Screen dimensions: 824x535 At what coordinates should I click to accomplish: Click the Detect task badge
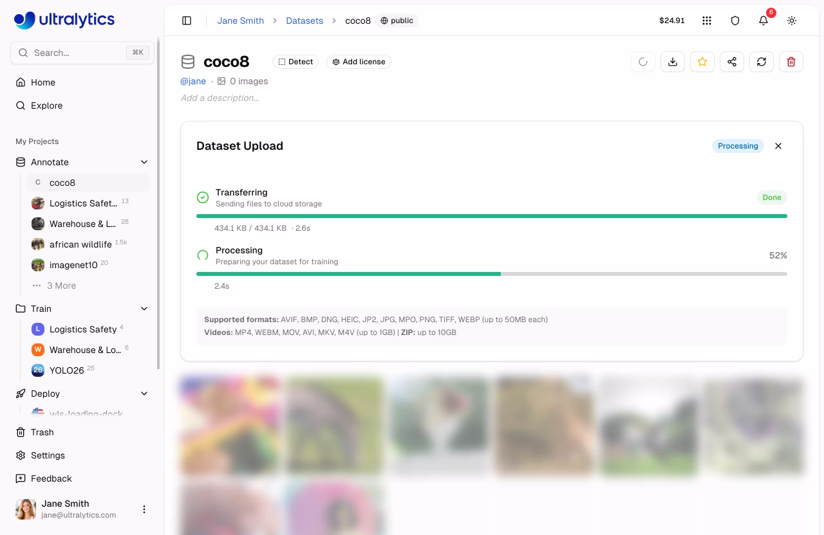[295, 62]
